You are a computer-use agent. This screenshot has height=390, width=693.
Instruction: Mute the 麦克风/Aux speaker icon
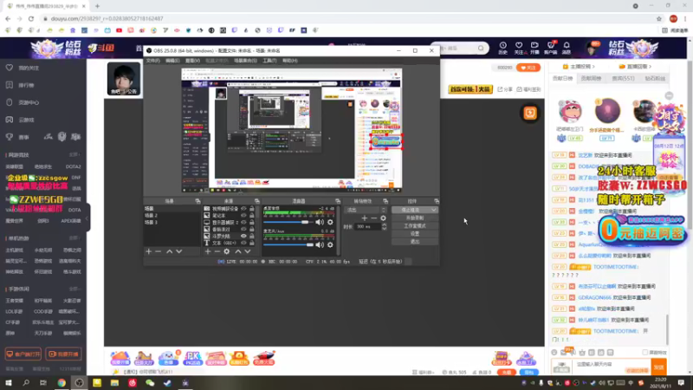coord(319,244)
